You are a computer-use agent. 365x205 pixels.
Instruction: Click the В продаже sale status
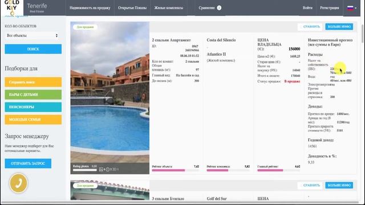point(292,81)
